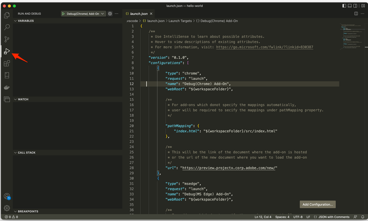
Task: Open the Docker view
Action: (x=7, y=87)
